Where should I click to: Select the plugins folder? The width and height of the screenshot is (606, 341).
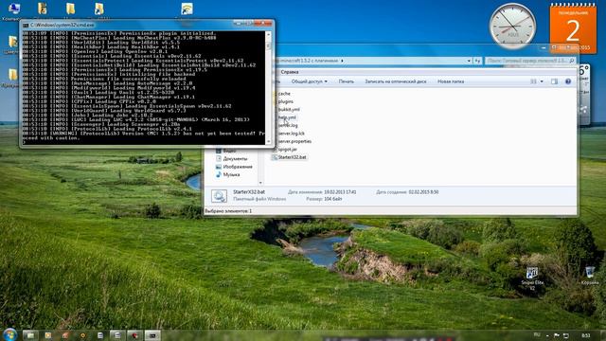click(285, 101)
